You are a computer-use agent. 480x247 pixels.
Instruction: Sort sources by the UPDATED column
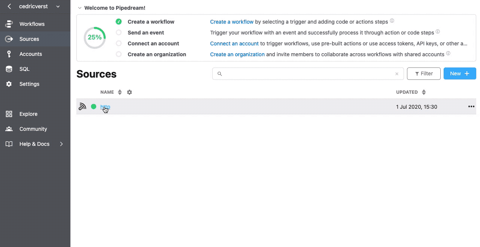[423, 92]
